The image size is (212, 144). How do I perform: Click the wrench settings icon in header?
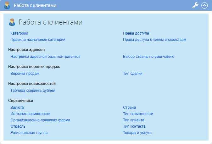pyautogui.click(x=195, y=5)
